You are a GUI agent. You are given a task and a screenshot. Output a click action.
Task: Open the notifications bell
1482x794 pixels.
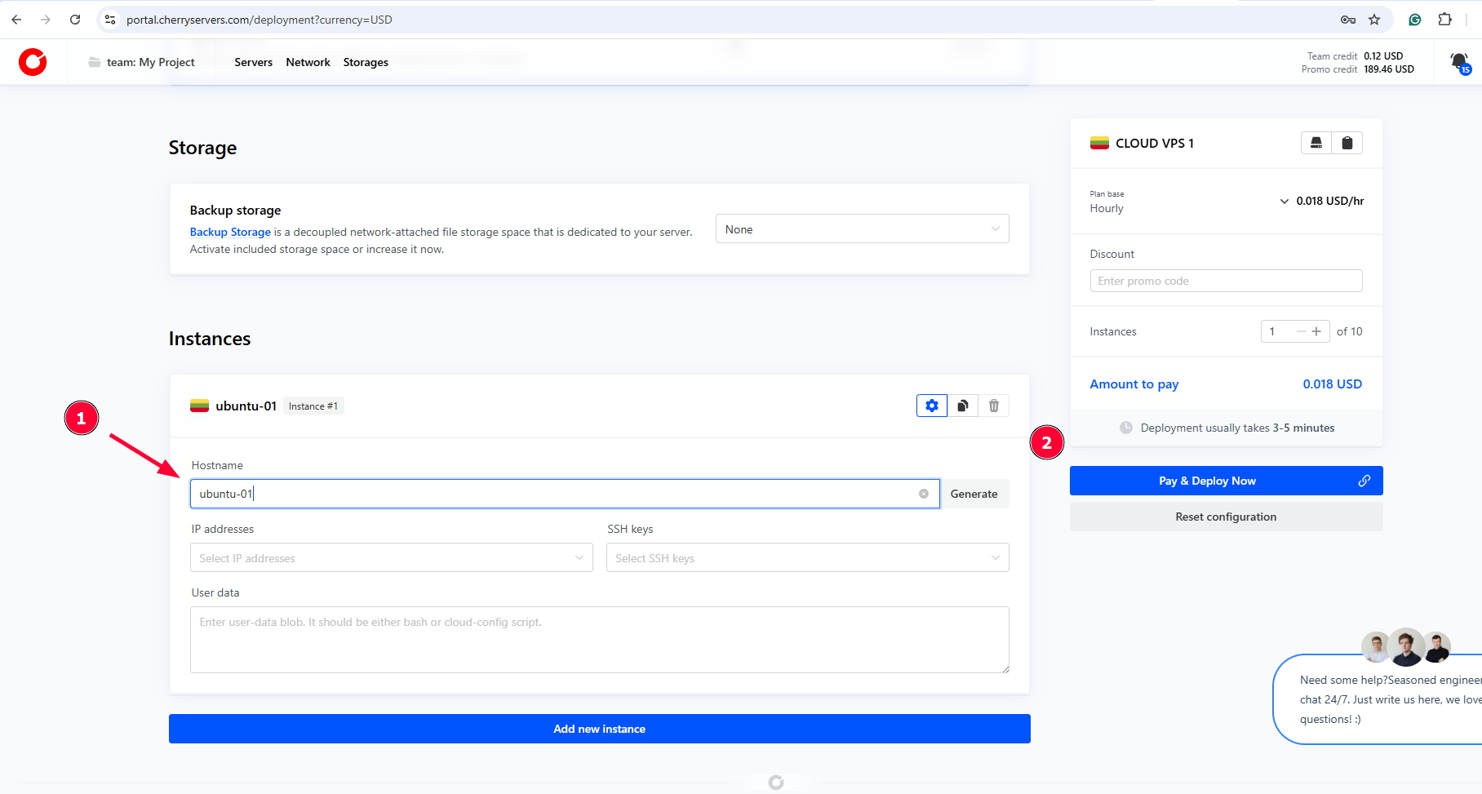click(x=1458, y=62)
